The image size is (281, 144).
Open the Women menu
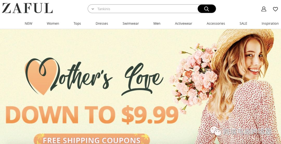coord(53,23)
